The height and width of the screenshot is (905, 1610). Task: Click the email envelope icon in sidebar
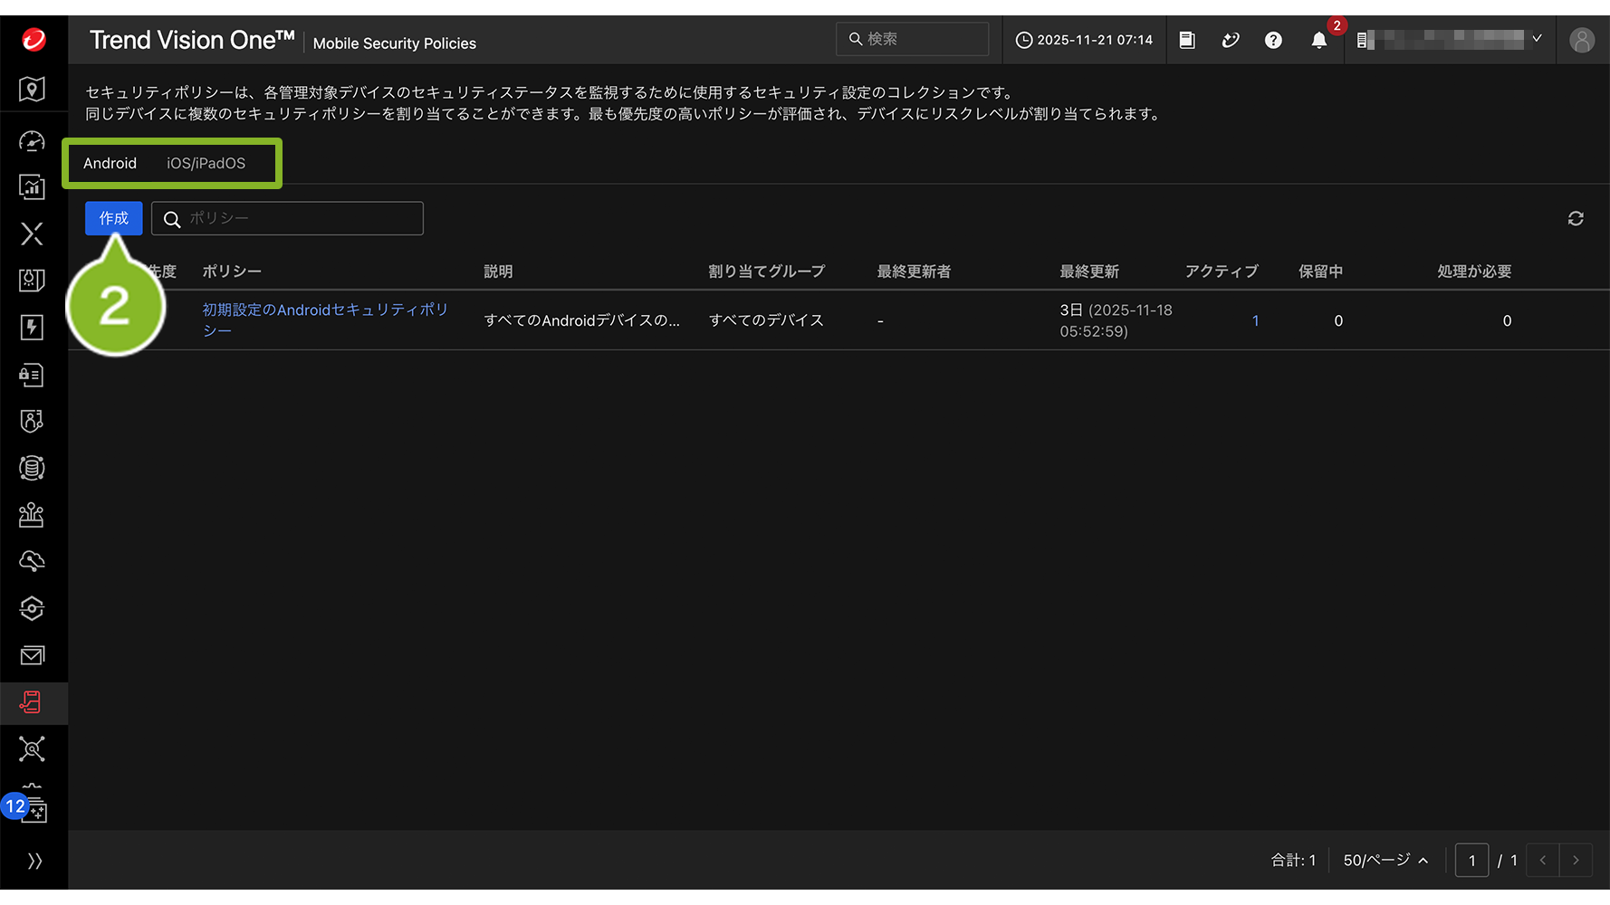click(32, 655)
